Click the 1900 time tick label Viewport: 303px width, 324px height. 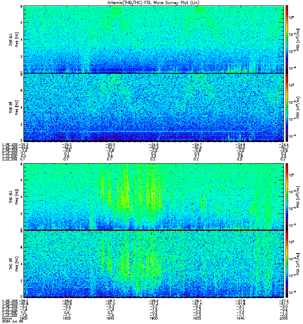(154, 318)
